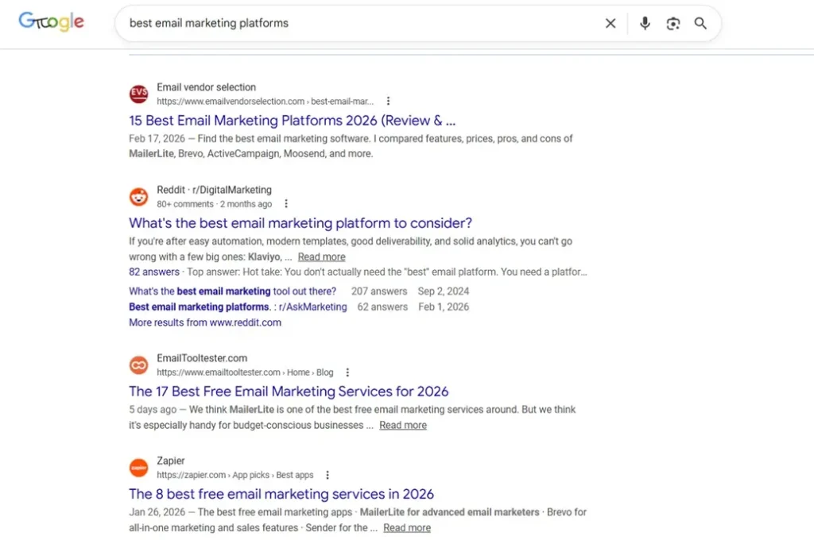Open the three-dot menu for the EmailToolTester result
Image resolution: width=814 pixels, height=540 pixels.
(347, 372)
